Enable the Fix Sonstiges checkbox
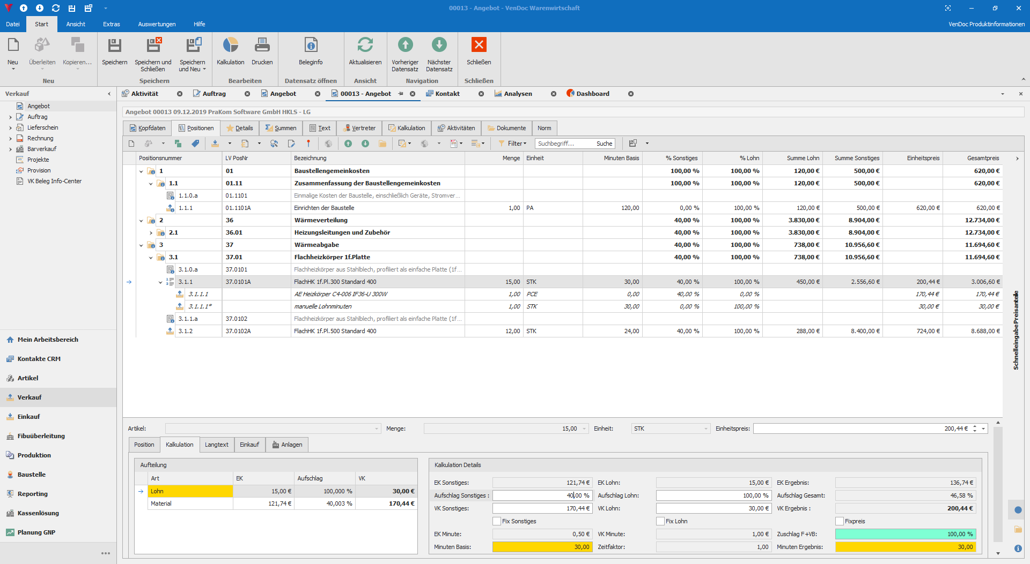The height and width of the screenshot is (564, 1030). 497,521
